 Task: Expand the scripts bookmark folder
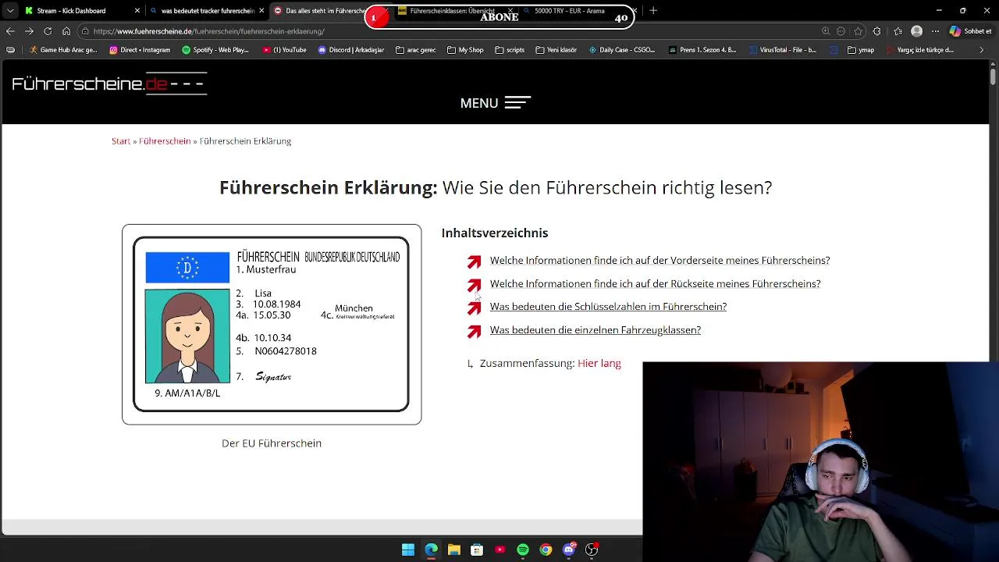pos(510,50)
